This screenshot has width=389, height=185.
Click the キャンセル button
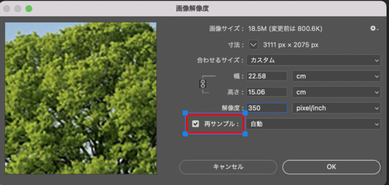point(228,167)
